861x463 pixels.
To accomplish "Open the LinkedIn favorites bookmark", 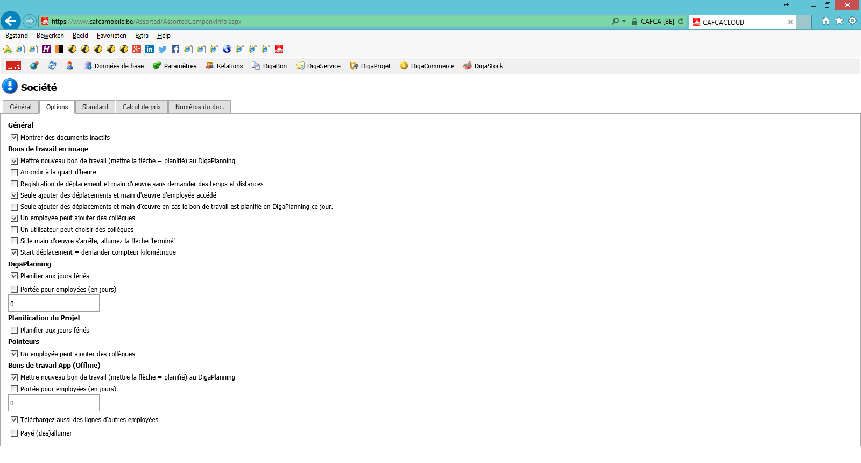I will pos(150,49).
